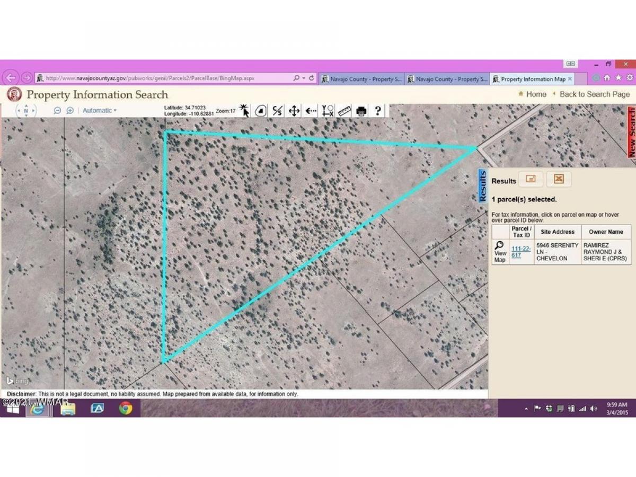The height and width of the screenshot is (477, 636).
Task: Select the pointer identify tool
Action: coord(244,110)
